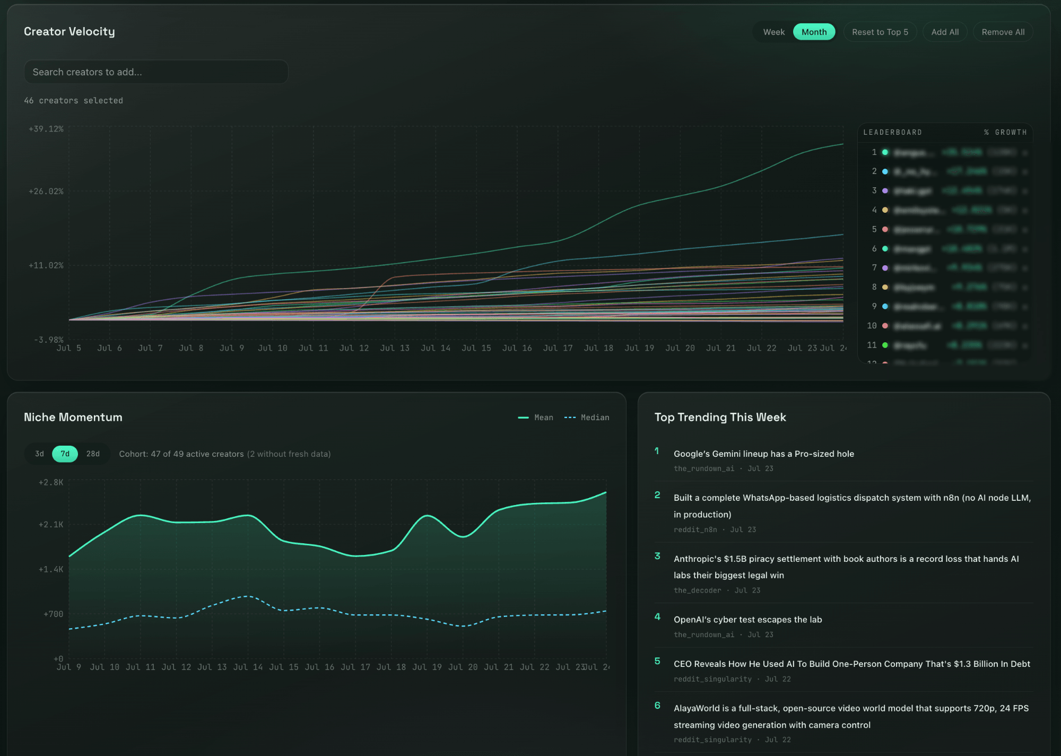
Task: Click trending rank number 1
Action: tap(657, 451)
